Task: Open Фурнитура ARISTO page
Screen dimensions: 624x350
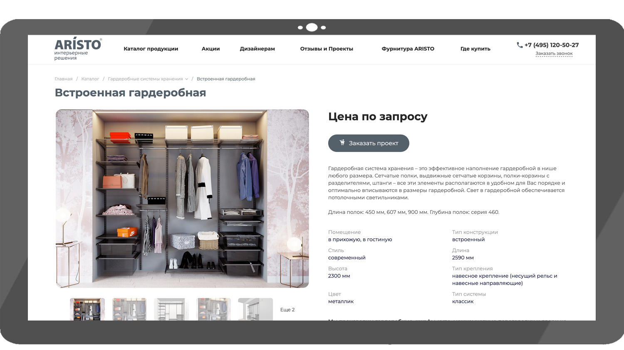Action: point(408,49)
